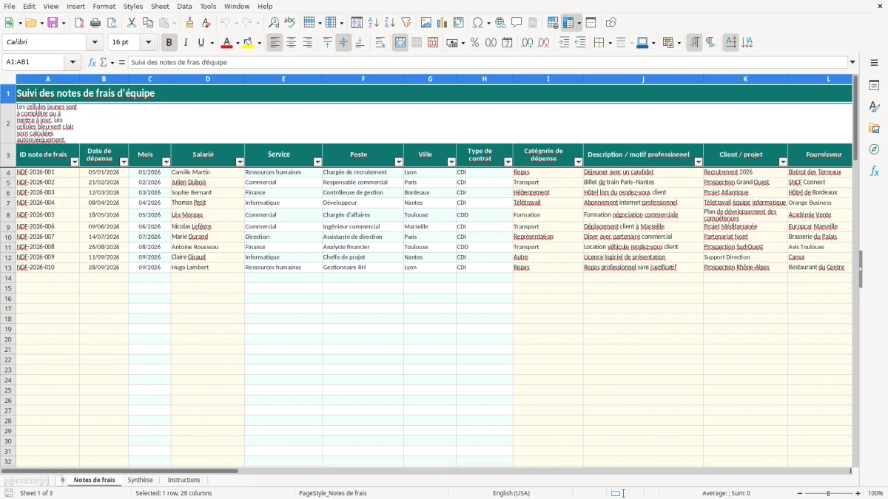Open filter dropdown on Ville column
888x499 pixels.
(451, 162)
